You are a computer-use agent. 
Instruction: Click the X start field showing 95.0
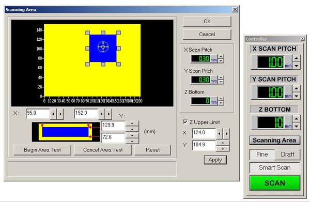click(38, 114)
